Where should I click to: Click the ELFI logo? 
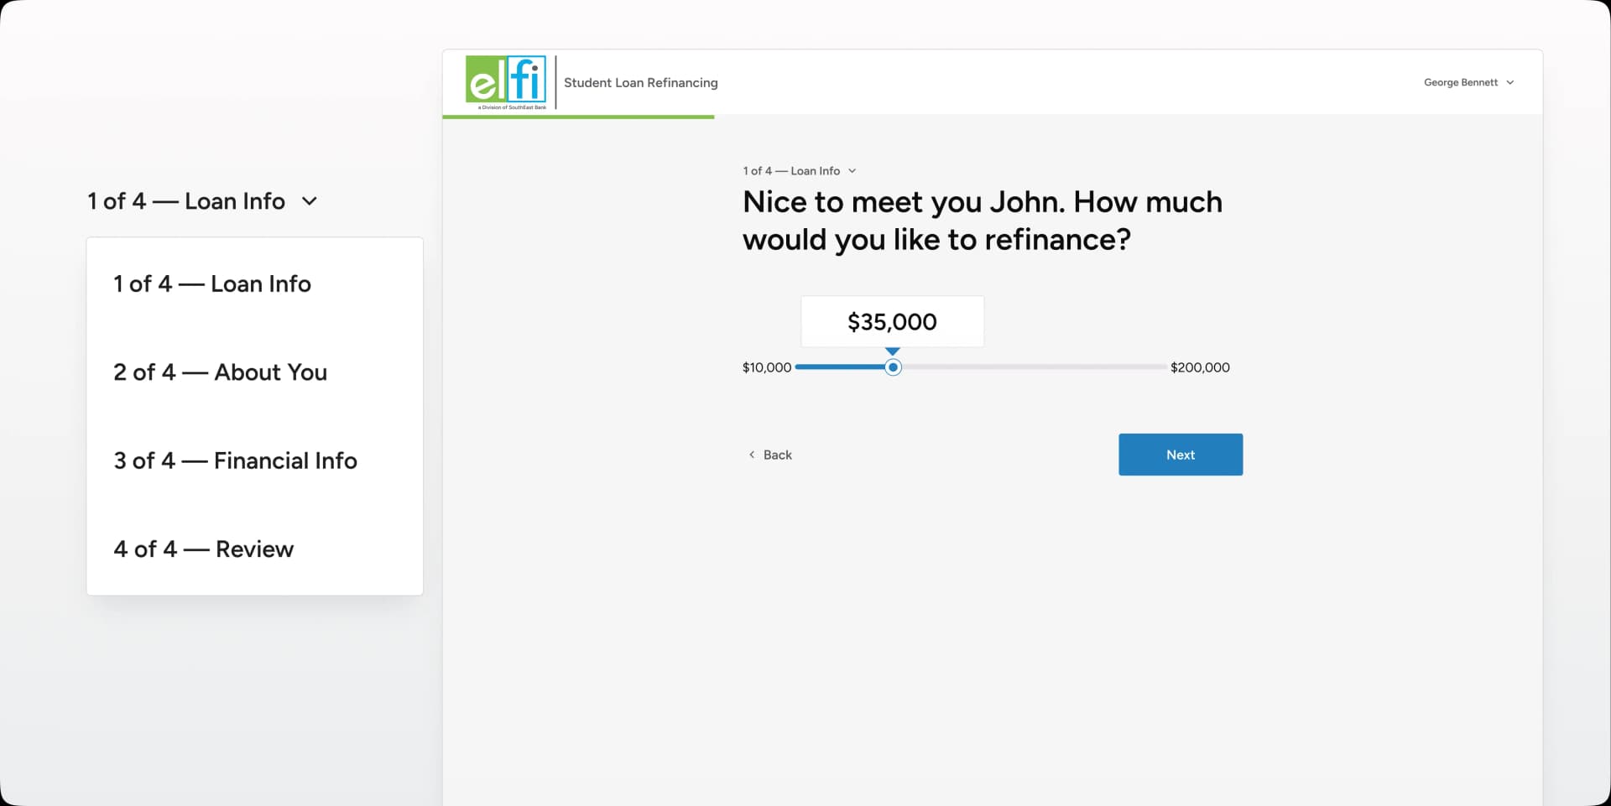point(506,81)
